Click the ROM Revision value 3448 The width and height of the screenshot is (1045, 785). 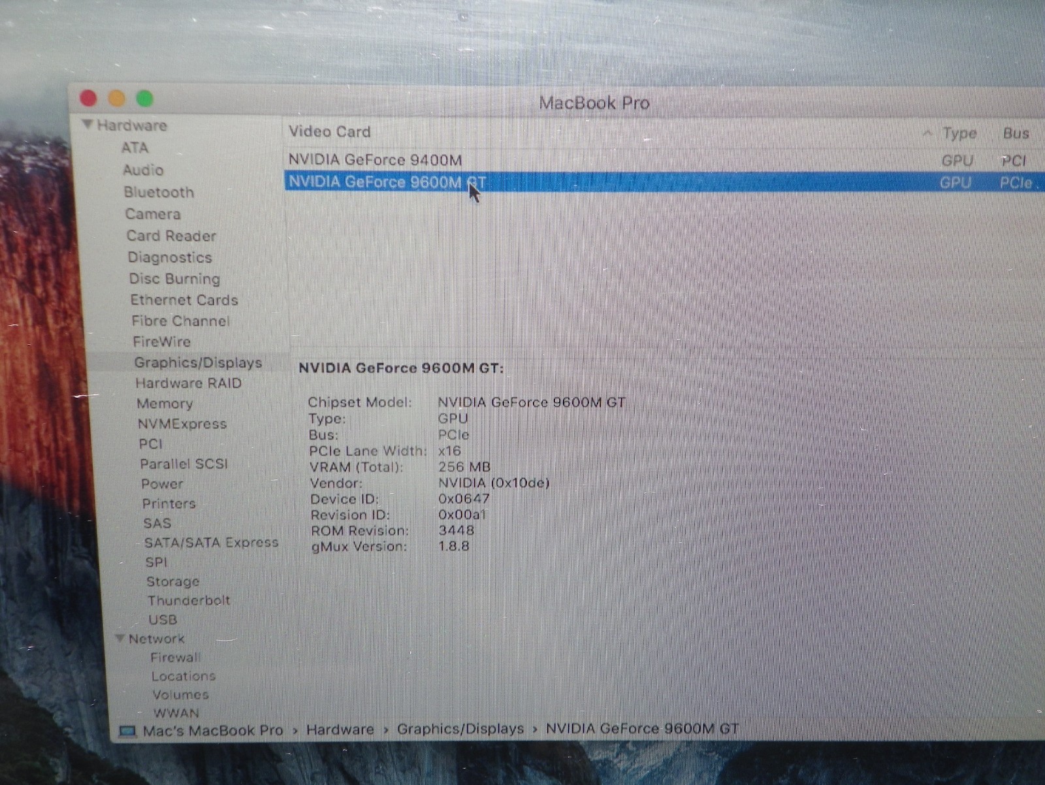(457, 530)
